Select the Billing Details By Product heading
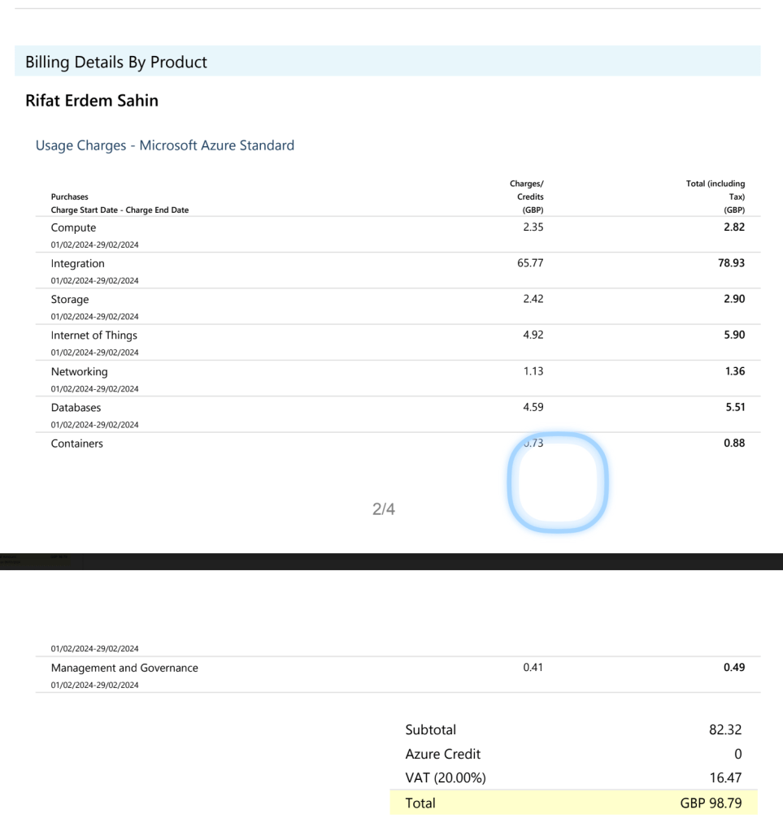This screenshot has height=831, width=783. (116, 62)
